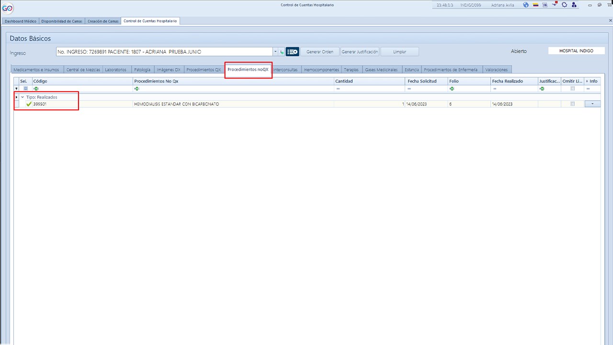Open Terapias tab
Viewport: 613px width, 345px height.
(351, 69)
